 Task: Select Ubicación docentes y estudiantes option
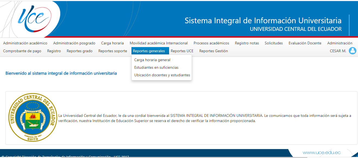pyautogui.click(x=162, y=75)
